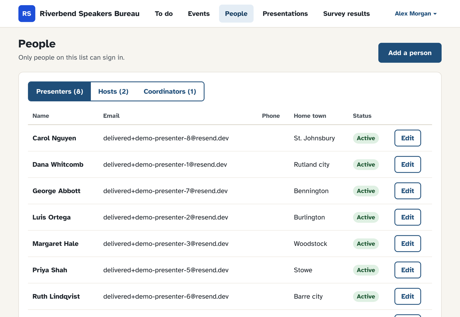Expand the Alex Morgan account menu

pyautogui.click(x=415, y=13)
